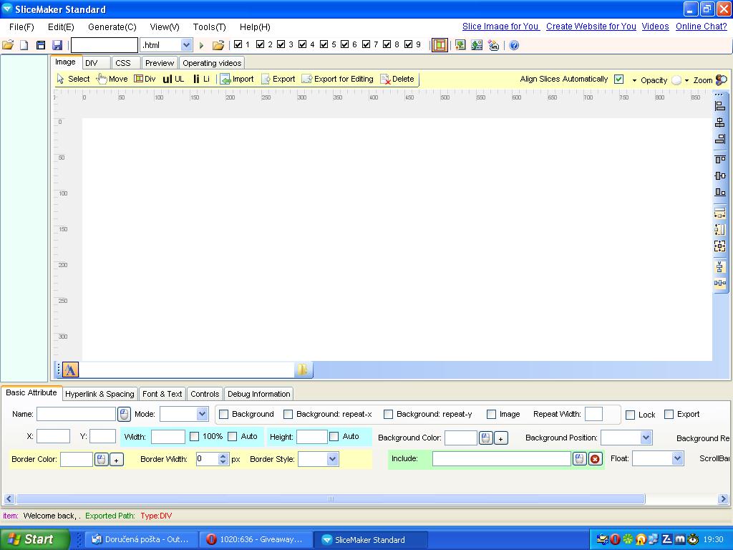Image resolution: width=733 pixels, height=550 pixels.
Task: Select the Move tool
Action: [112, 79]
